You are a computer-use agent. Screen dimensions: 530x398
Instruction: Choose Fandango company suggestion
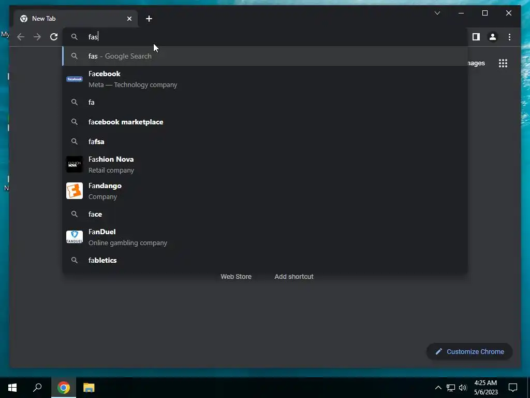coord(266,191)
